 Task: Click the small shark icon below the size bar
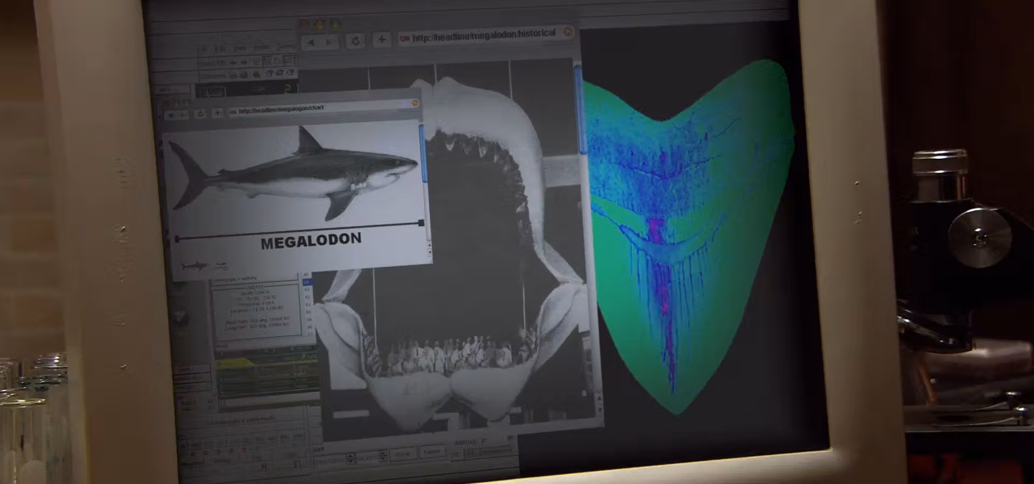194,266
